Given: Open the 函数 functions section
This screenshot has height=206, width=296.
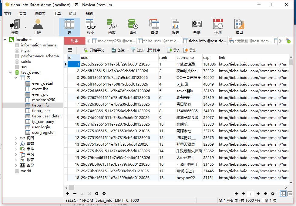Looking at the screenshot, I should 112,27.
